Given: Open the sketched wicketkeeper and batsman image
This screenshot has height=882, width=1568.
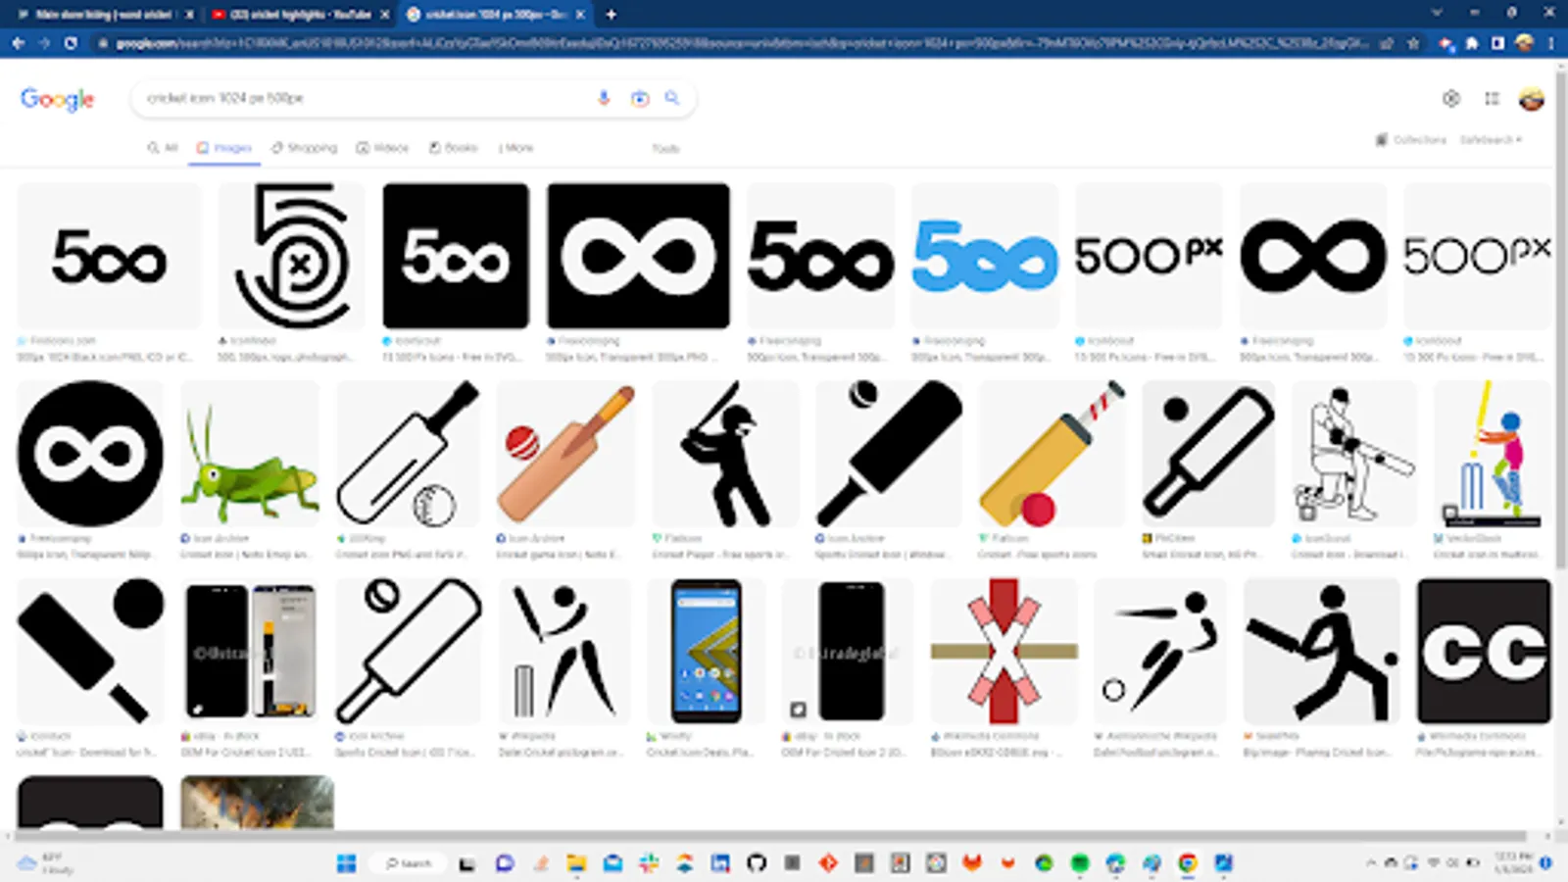Looking at the screenshot, I should [x=1354, y=454].
